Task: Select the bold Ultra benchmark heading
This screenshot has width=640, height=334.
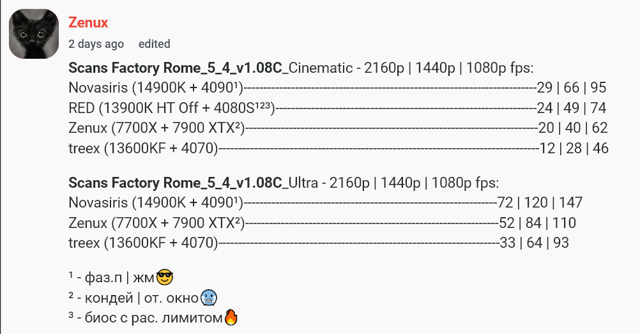Action: tap(175, 183)
